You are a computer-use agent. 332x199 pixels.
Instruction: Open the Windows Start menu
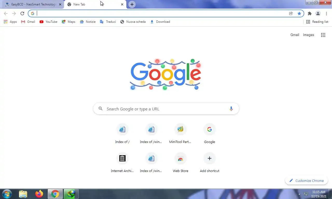coord(7,194)
